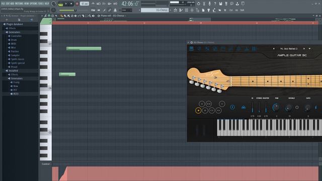Image resolution: width=322 pixels, height=181 pixels.
Task: Select the piano roll Delete tool
Action: click(x=72, y=16)
